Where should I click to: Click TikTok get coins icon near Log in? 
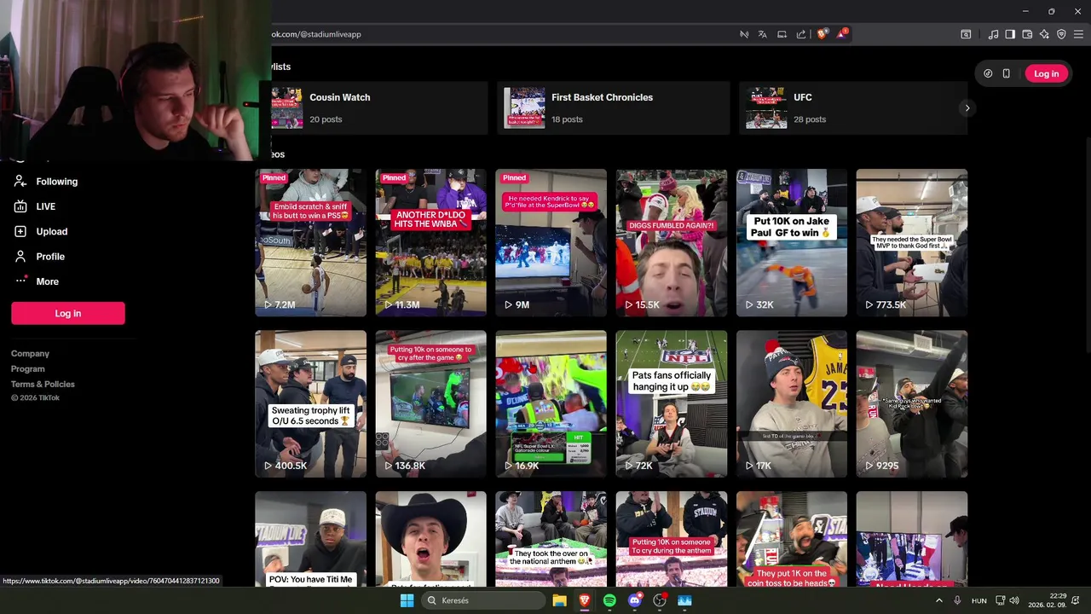[988, 74]
